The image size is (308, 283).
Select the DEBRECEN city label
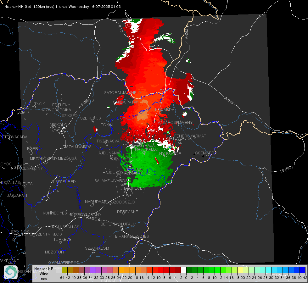(x=135, y=188)
